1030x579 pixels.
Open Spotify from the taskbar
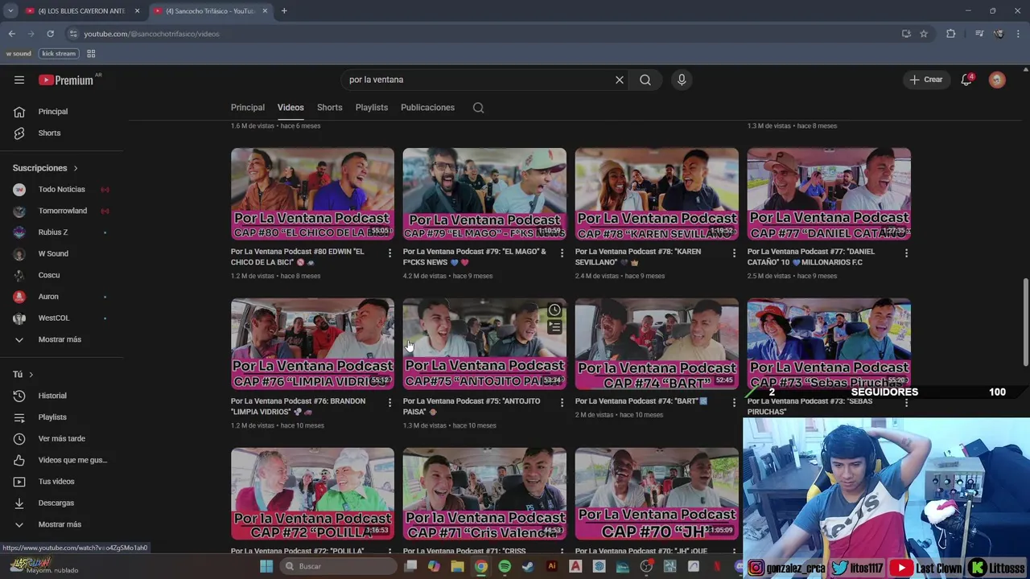(x=505, y=566)
